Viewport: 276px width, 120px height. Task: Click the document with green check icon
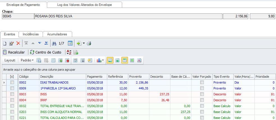point(76,52)
